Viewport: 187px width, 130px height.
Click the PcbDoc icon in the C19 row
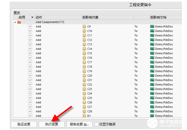(152, 71)
